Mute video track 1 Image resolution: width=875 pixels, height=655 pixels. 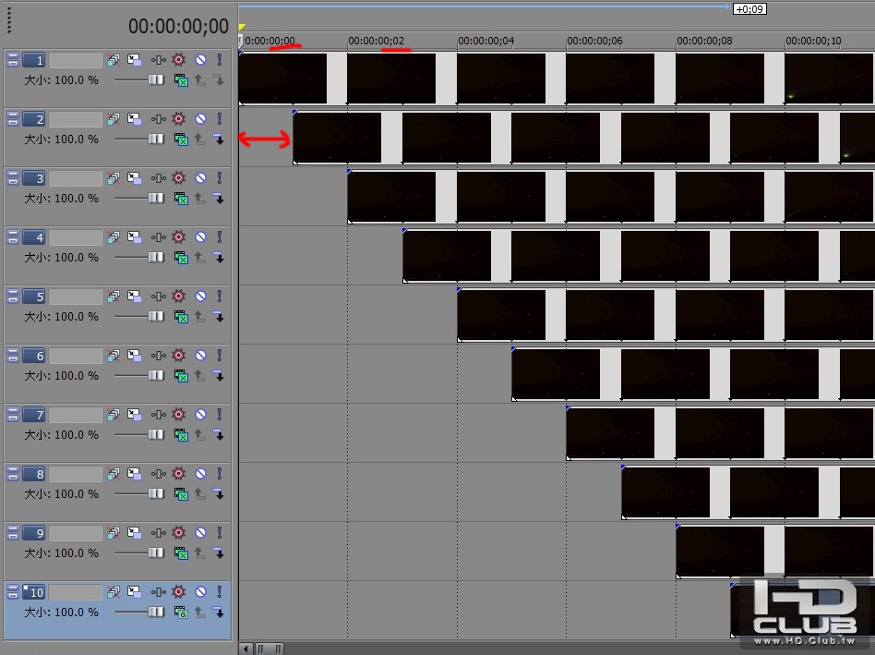point(200,60)
